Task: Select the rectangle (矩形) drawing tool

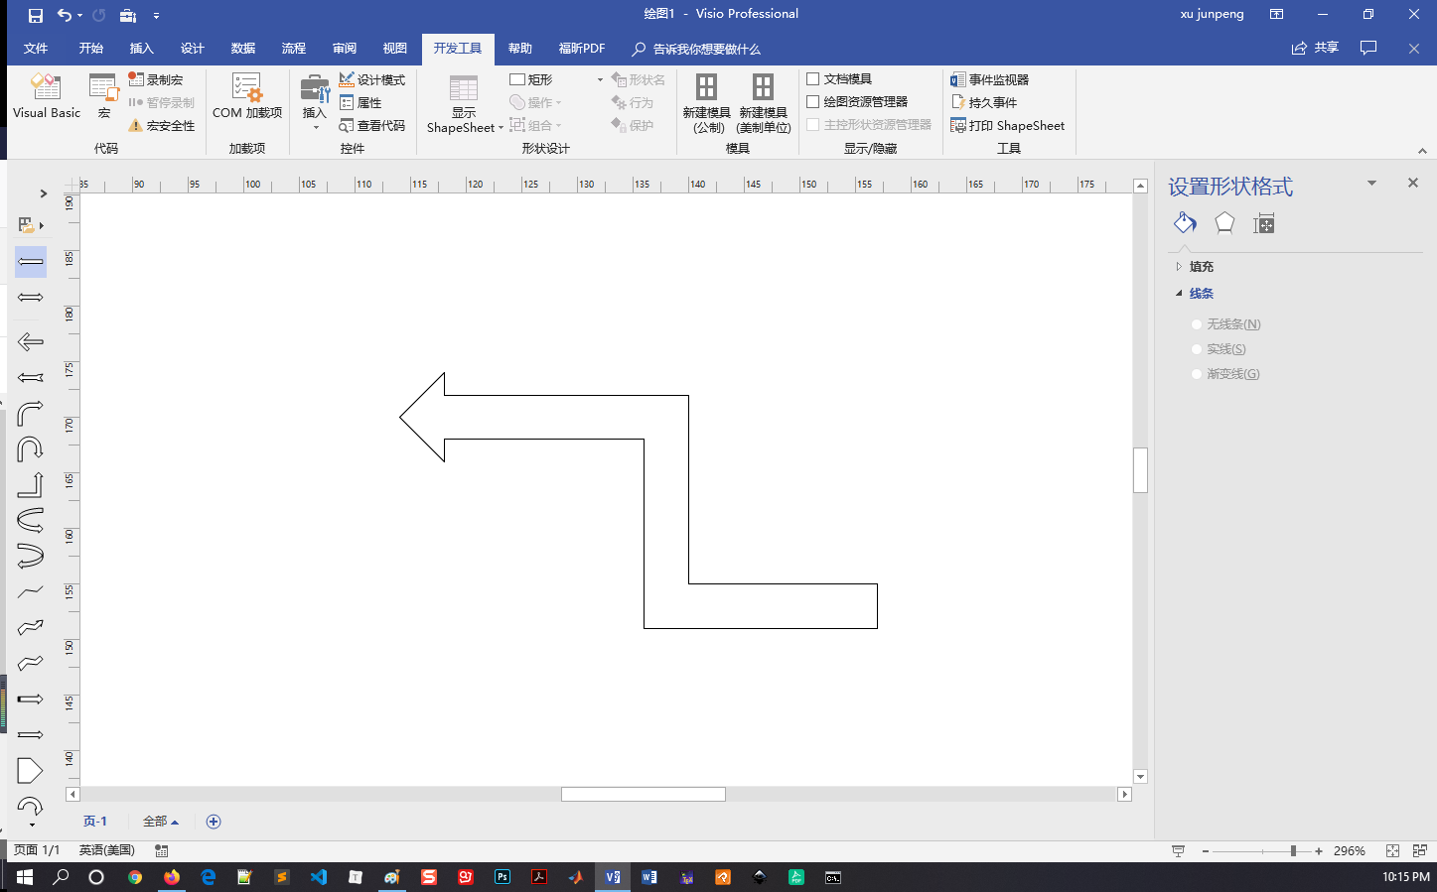Action: (531, 79)
